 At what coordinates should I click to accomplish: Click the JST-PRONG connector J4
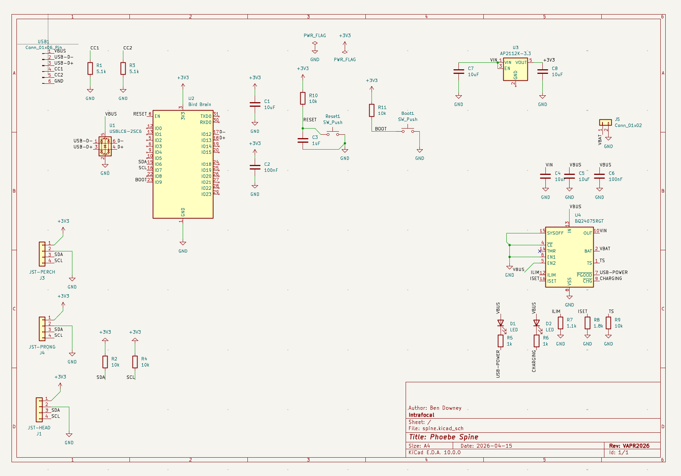pos(42,329)
